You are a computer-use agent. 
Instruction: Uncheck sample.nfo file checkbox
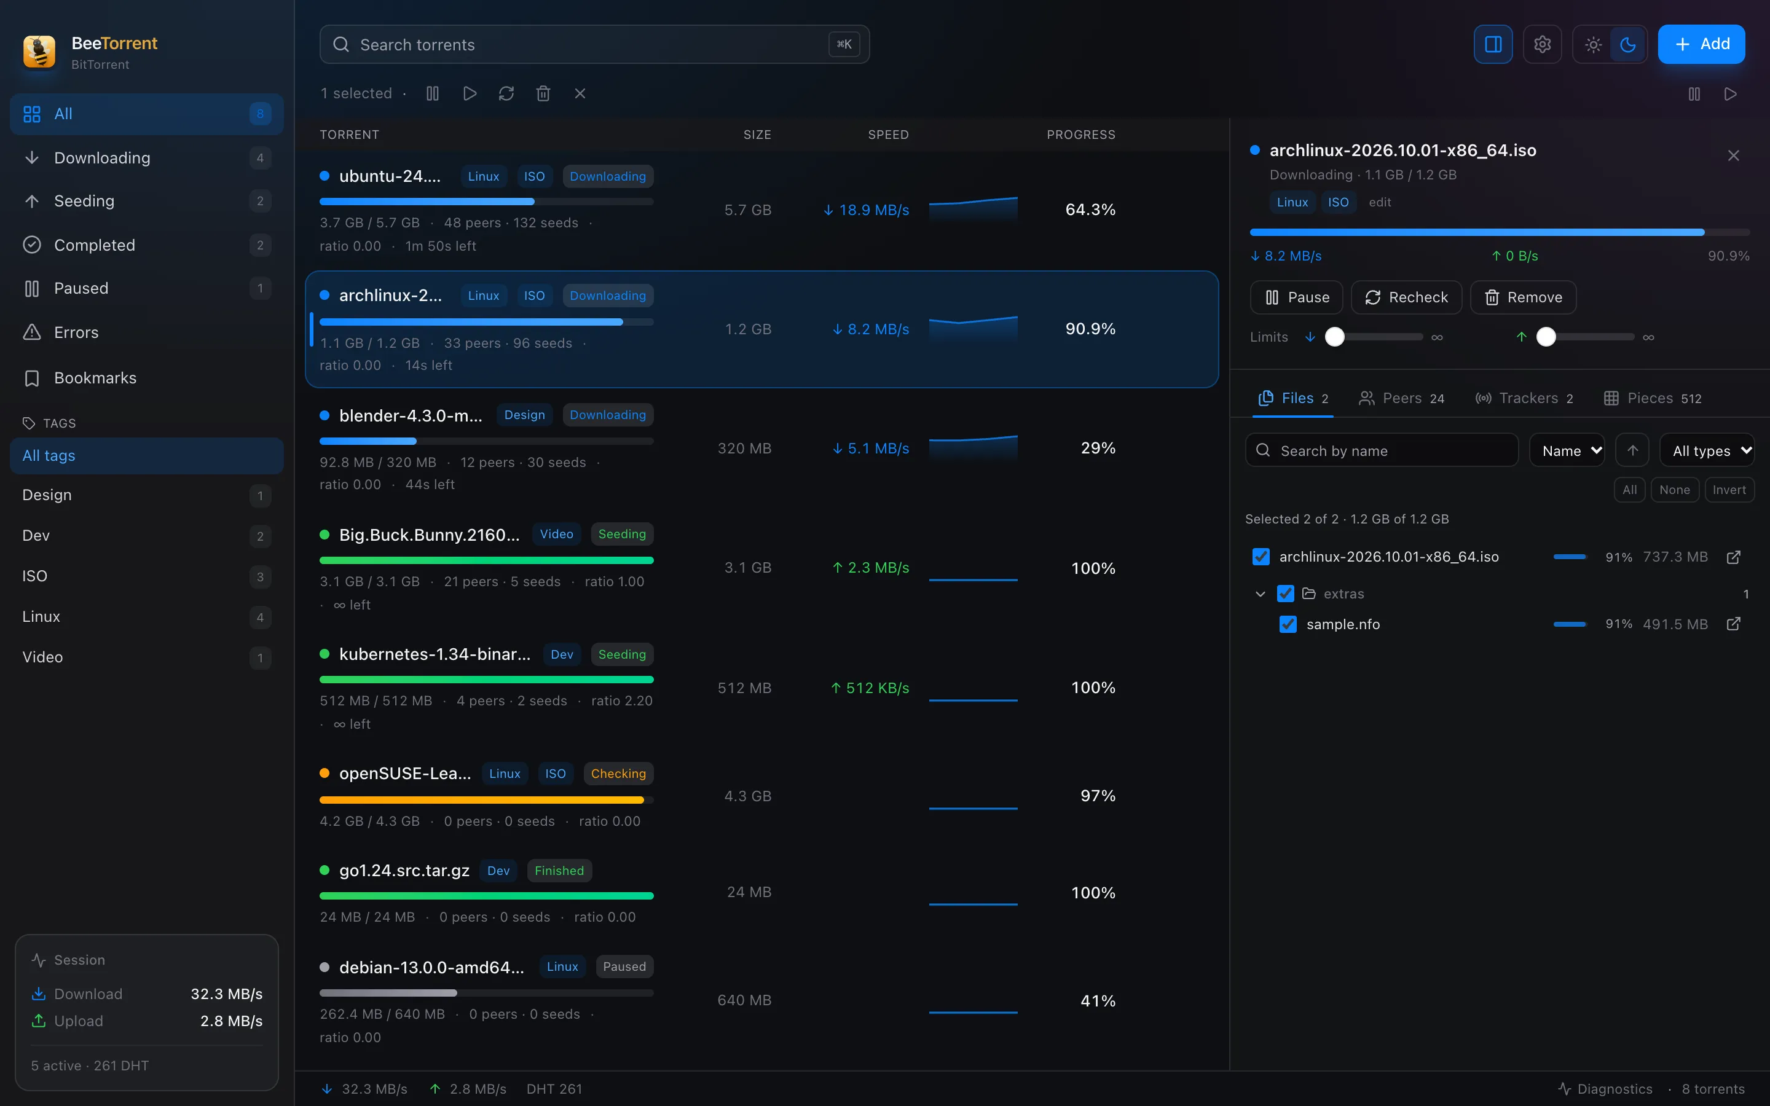1288,624
